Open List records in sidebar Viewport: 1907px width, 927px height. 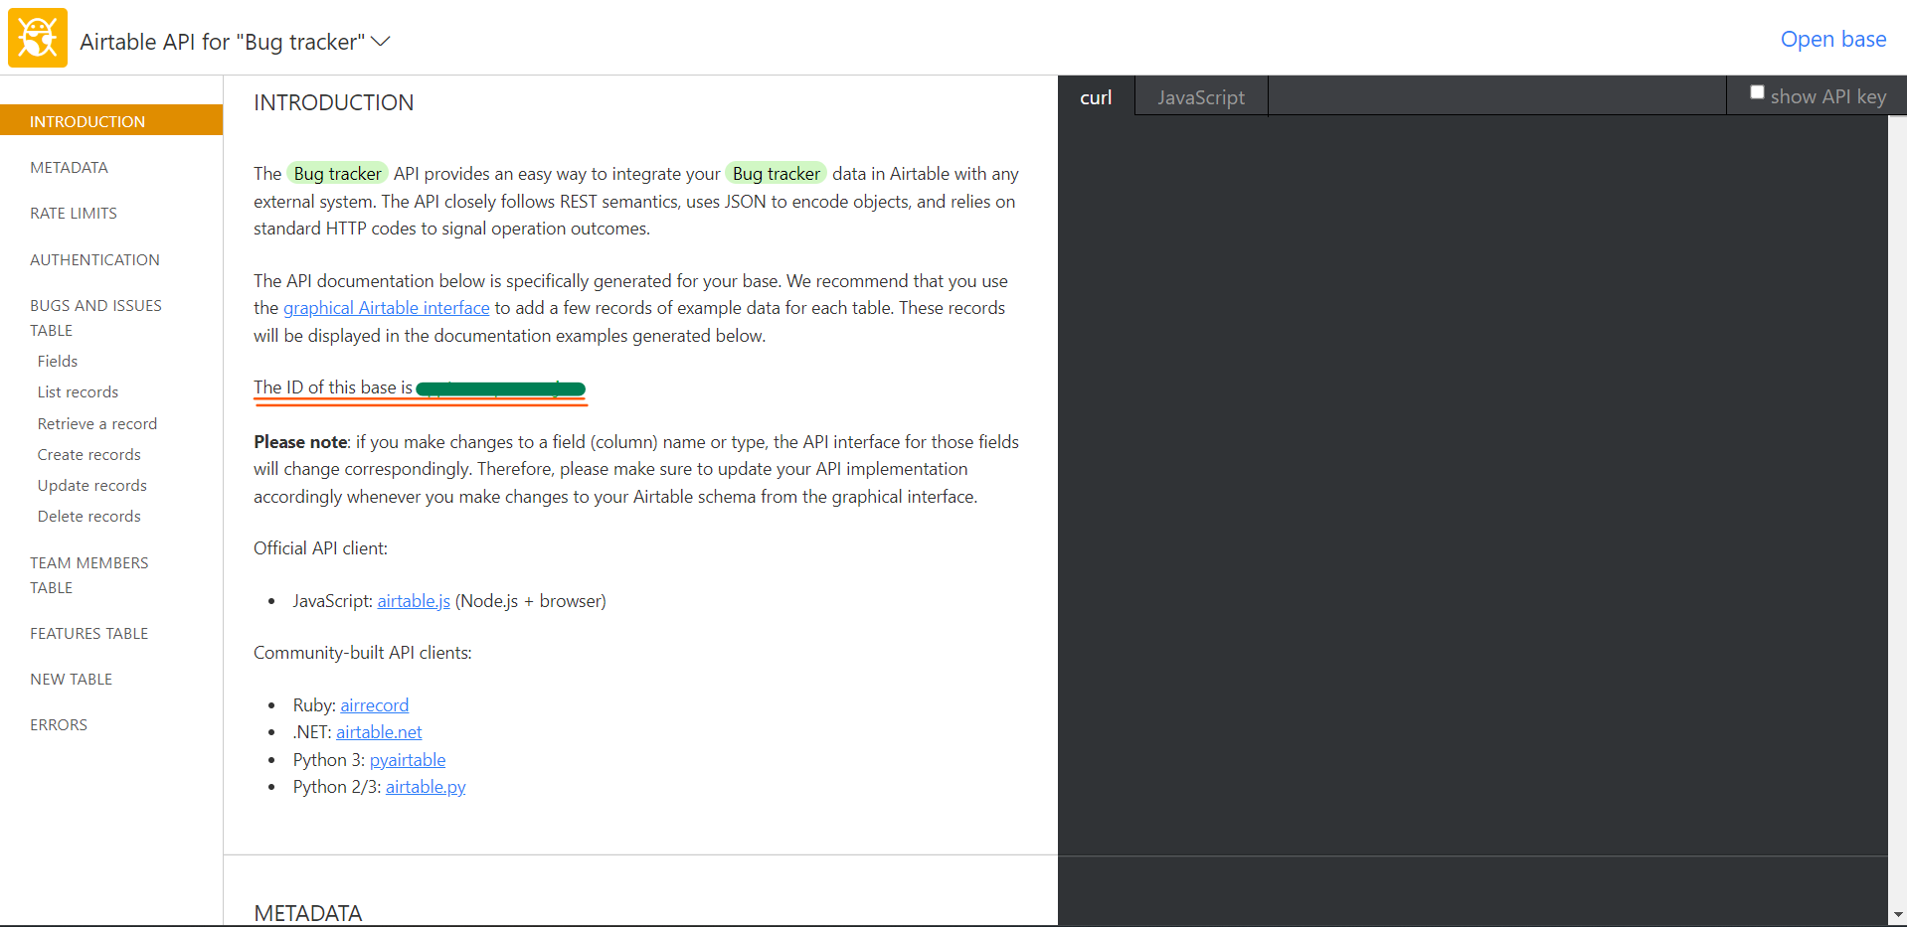coord(78,391)
